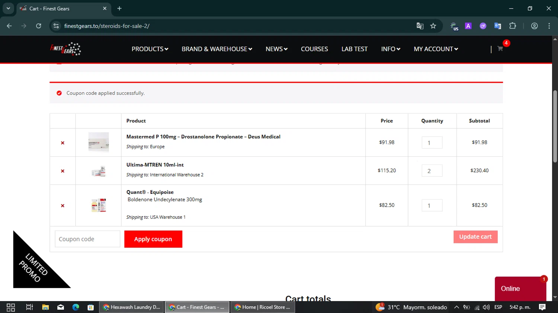Show hidden system tray icons

click(456, 307)
